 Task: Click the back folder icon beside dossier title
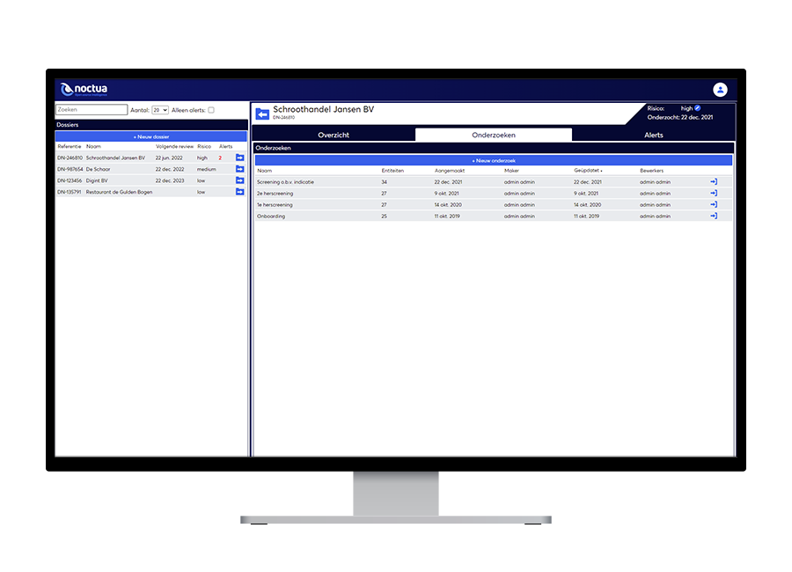[262, 114]
